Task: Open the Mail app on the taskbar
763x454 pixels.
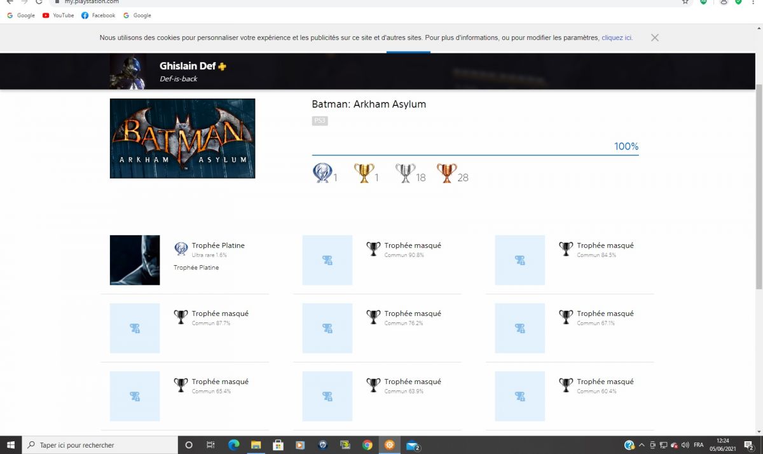Action: tap(412, 445)
